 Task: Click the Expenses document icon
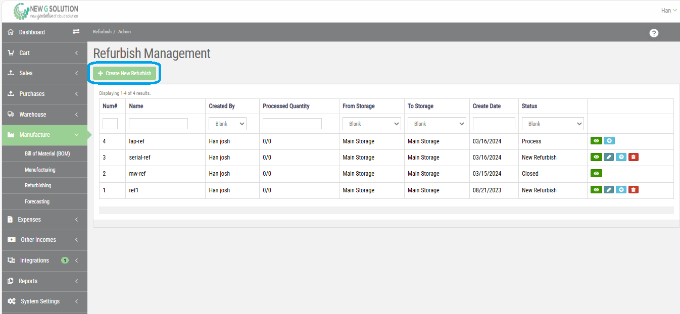coord(10,220)
